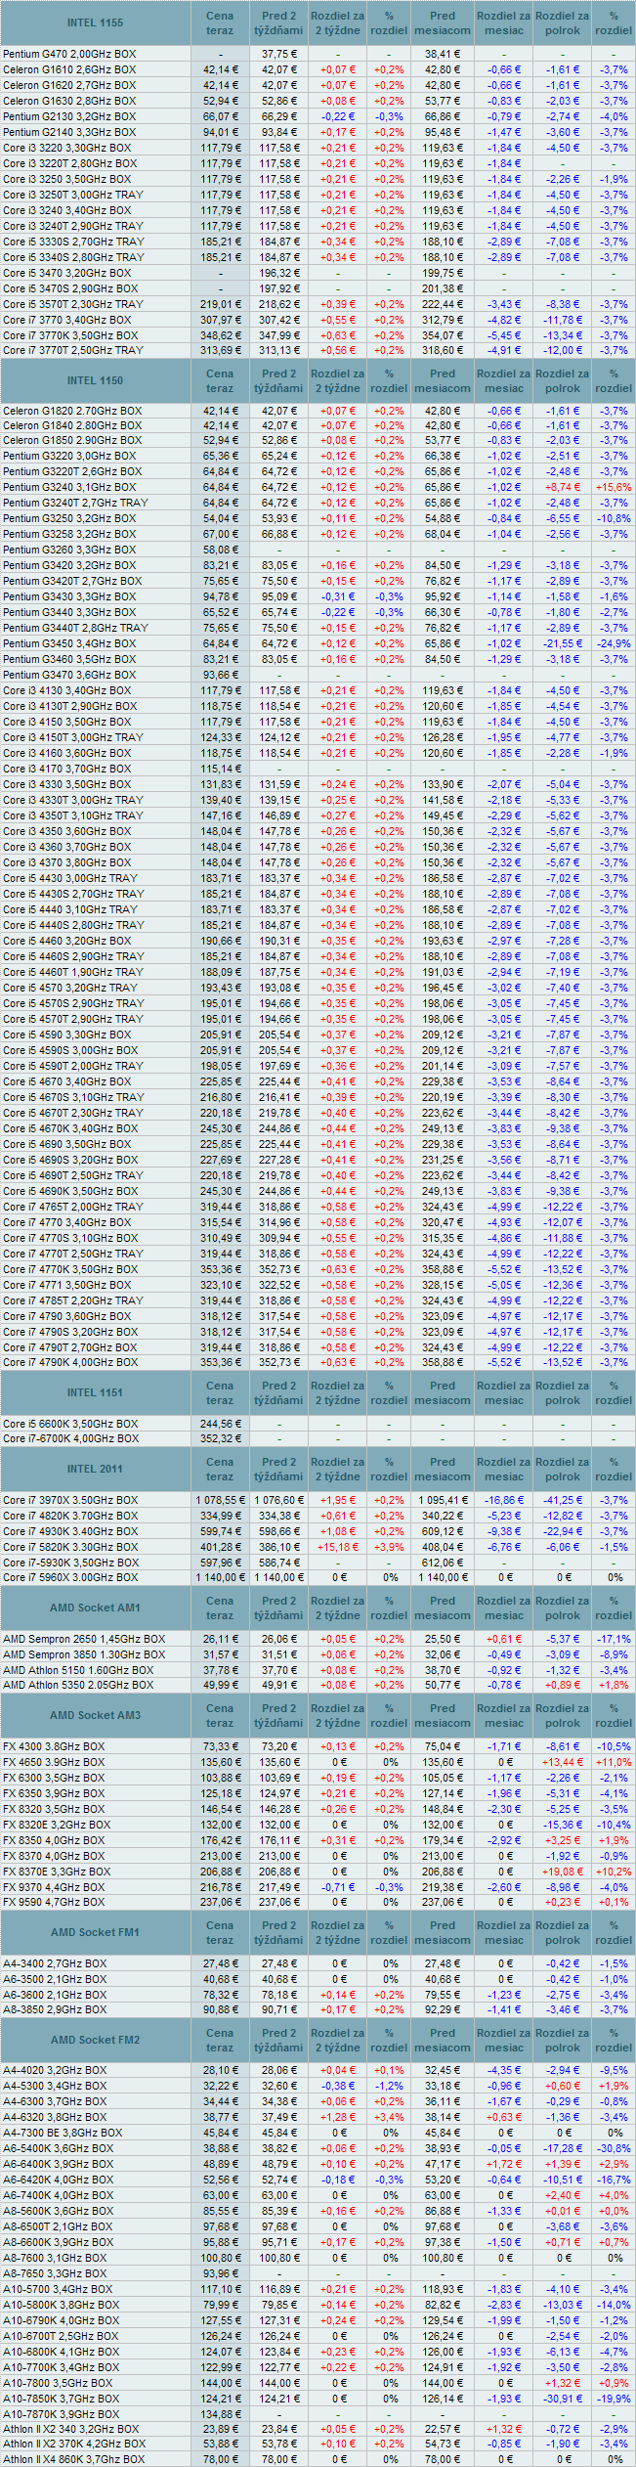This screenshot has height=2467, width=636.
Task: Click the INTEL 2011 section header
Action: point(95,1469)
